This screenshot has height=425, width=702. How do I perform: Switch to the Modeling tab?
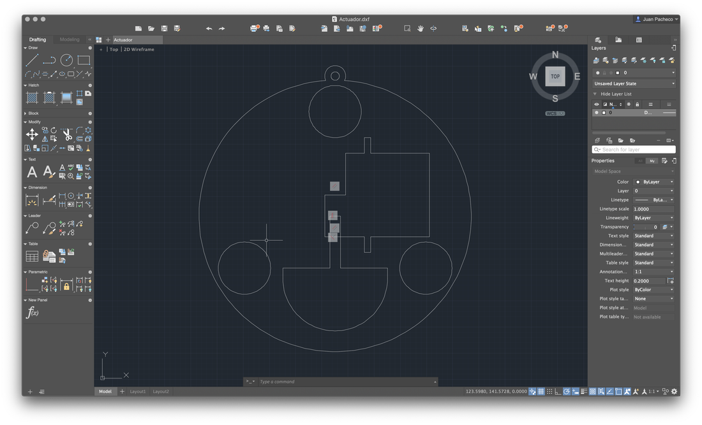click(70, 40)
